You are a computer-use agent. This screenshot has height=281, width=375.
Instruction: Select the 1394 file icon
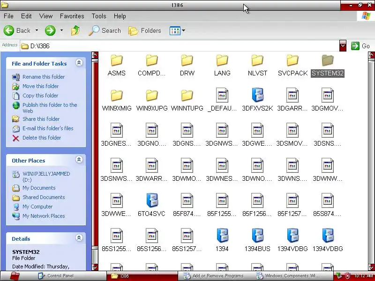(222, 236)
